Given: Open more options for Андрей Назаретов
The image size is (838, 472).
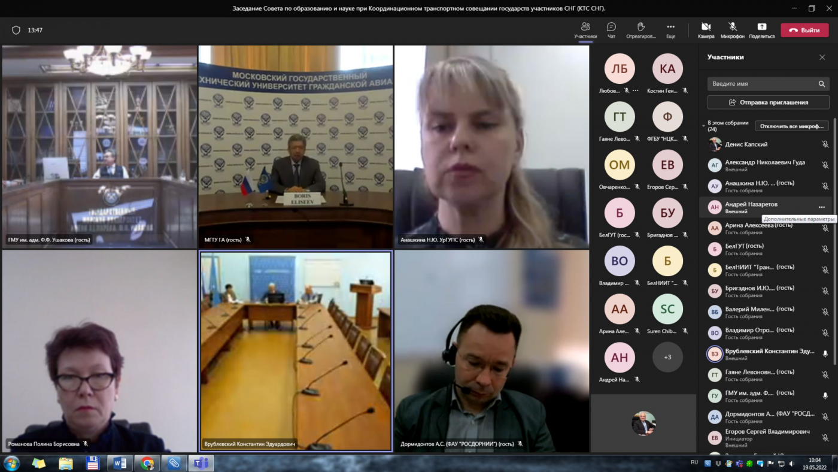Looking at the screenshot, I should 822,207.
